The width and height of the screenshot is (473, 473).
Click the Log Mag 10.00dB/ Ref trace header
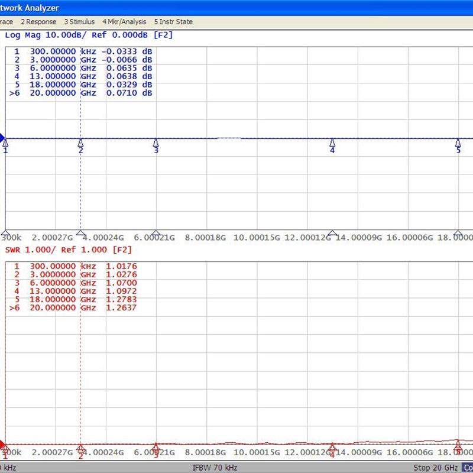[x=89, y=35]
